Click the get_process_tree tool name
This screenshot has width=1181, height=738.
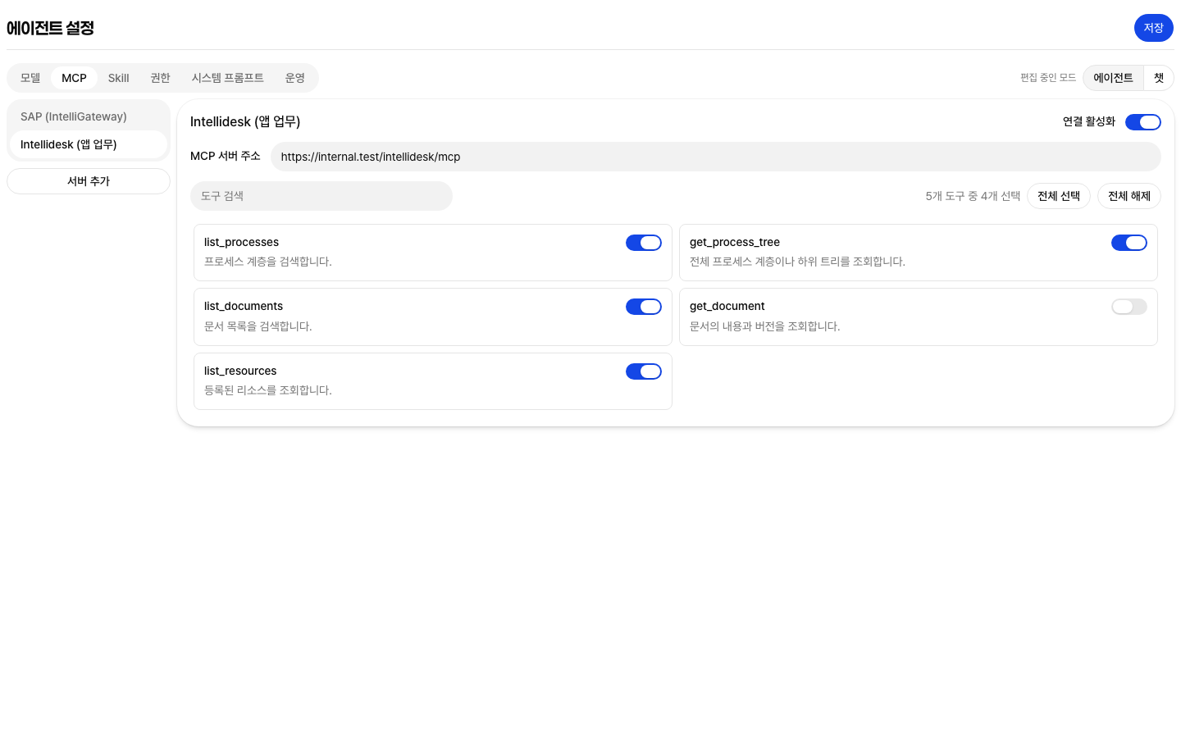[735, 242]
